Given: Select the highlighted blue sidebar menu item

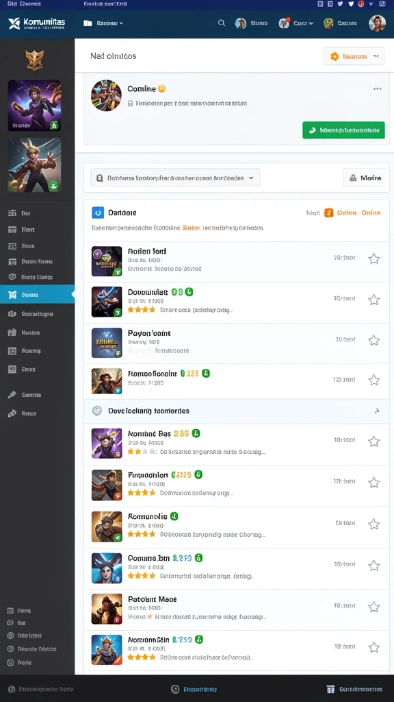Looking at the screenshot, I should click(37, 294).
